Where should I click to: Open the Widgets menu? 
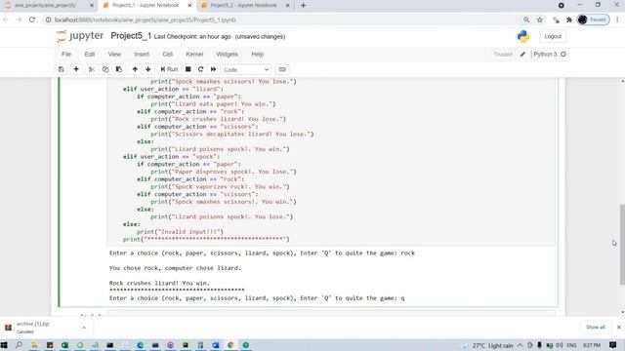227,55
